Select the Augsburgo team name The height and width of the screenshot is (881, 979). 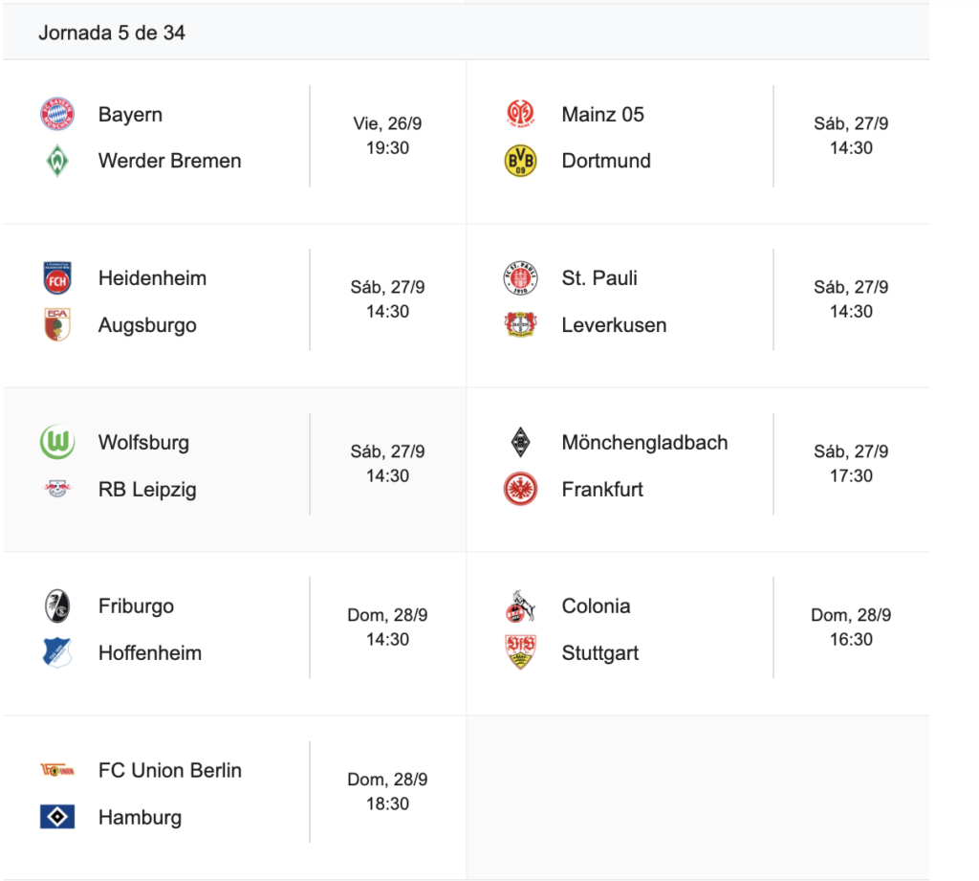[x=147, y=325]
